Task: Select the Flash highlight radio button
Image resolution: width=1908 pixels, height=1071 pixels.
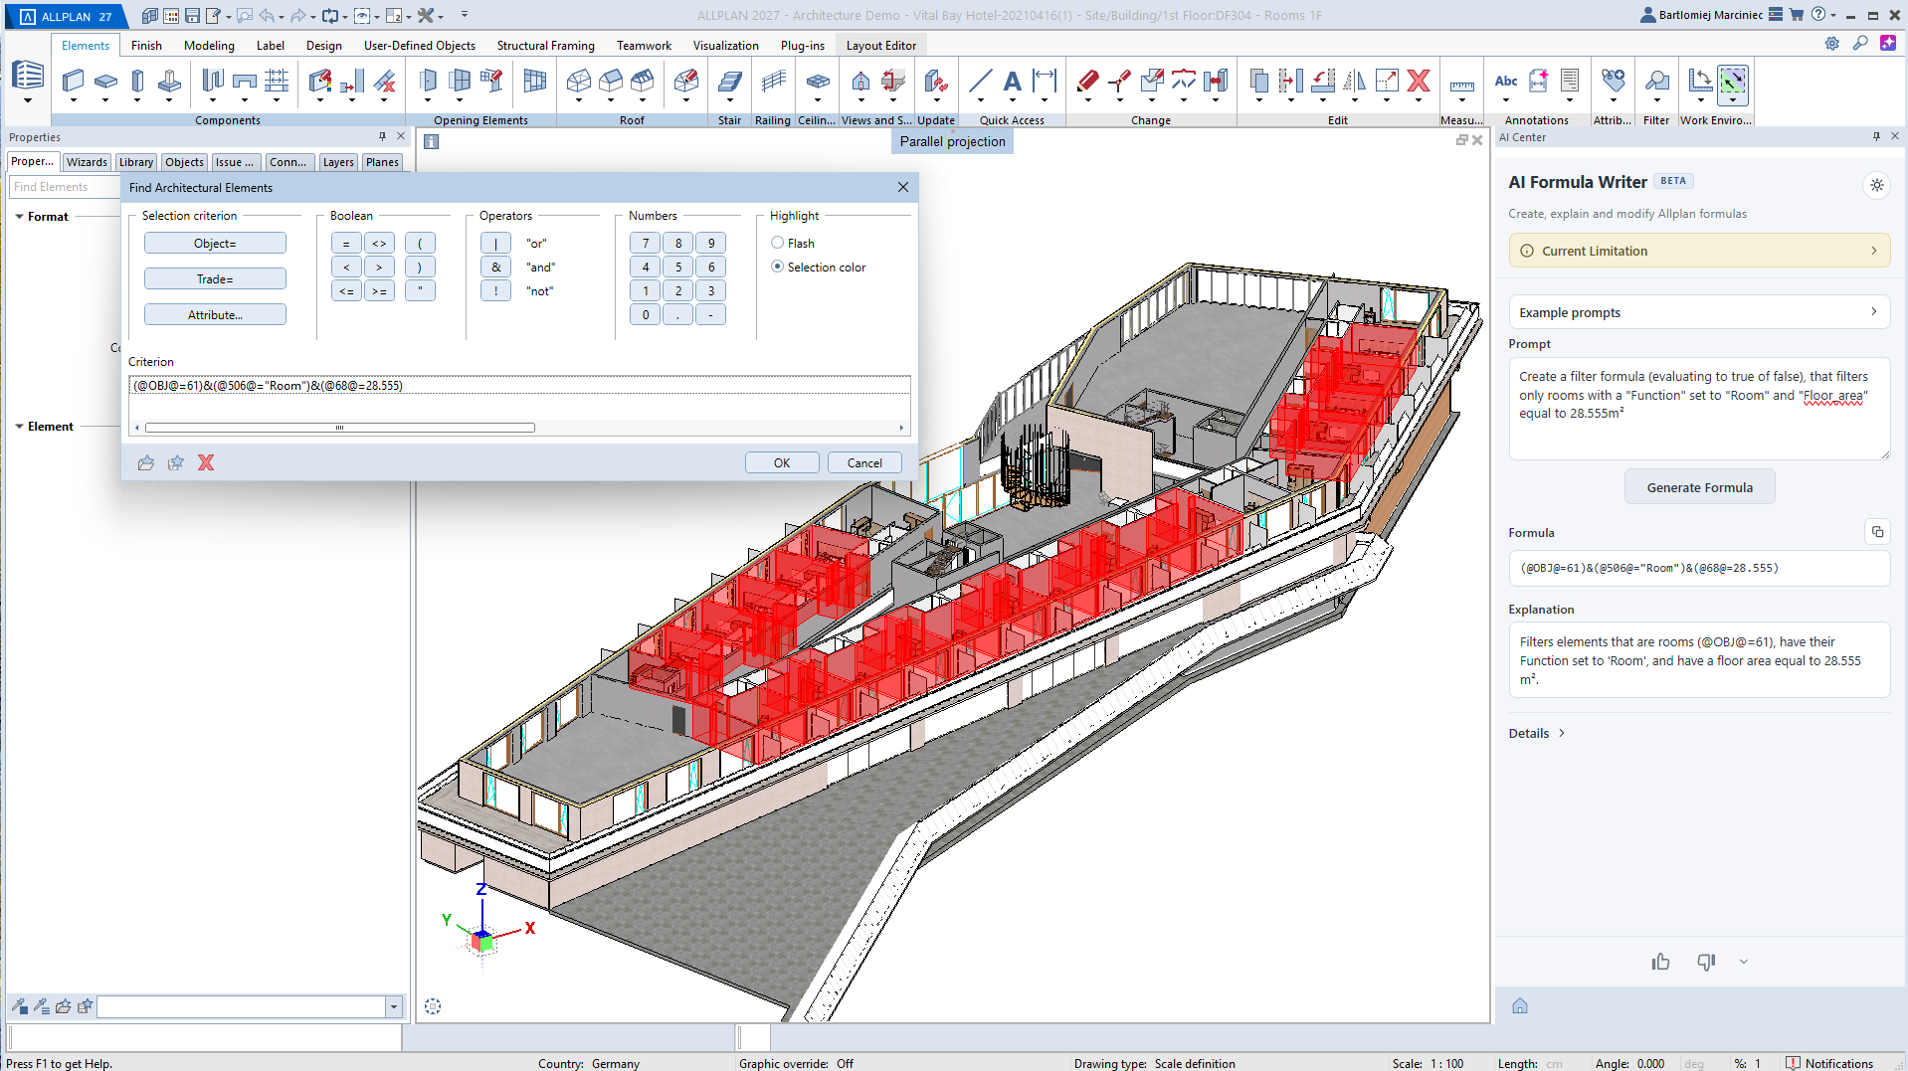Action: (778, 243)
